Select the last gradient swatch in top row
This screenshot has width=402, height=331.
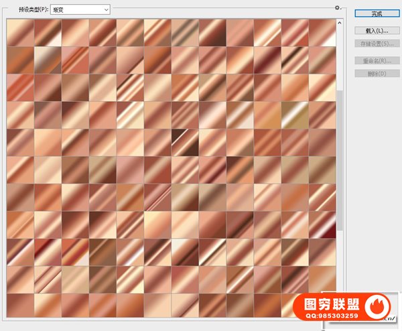pos(322,32)
